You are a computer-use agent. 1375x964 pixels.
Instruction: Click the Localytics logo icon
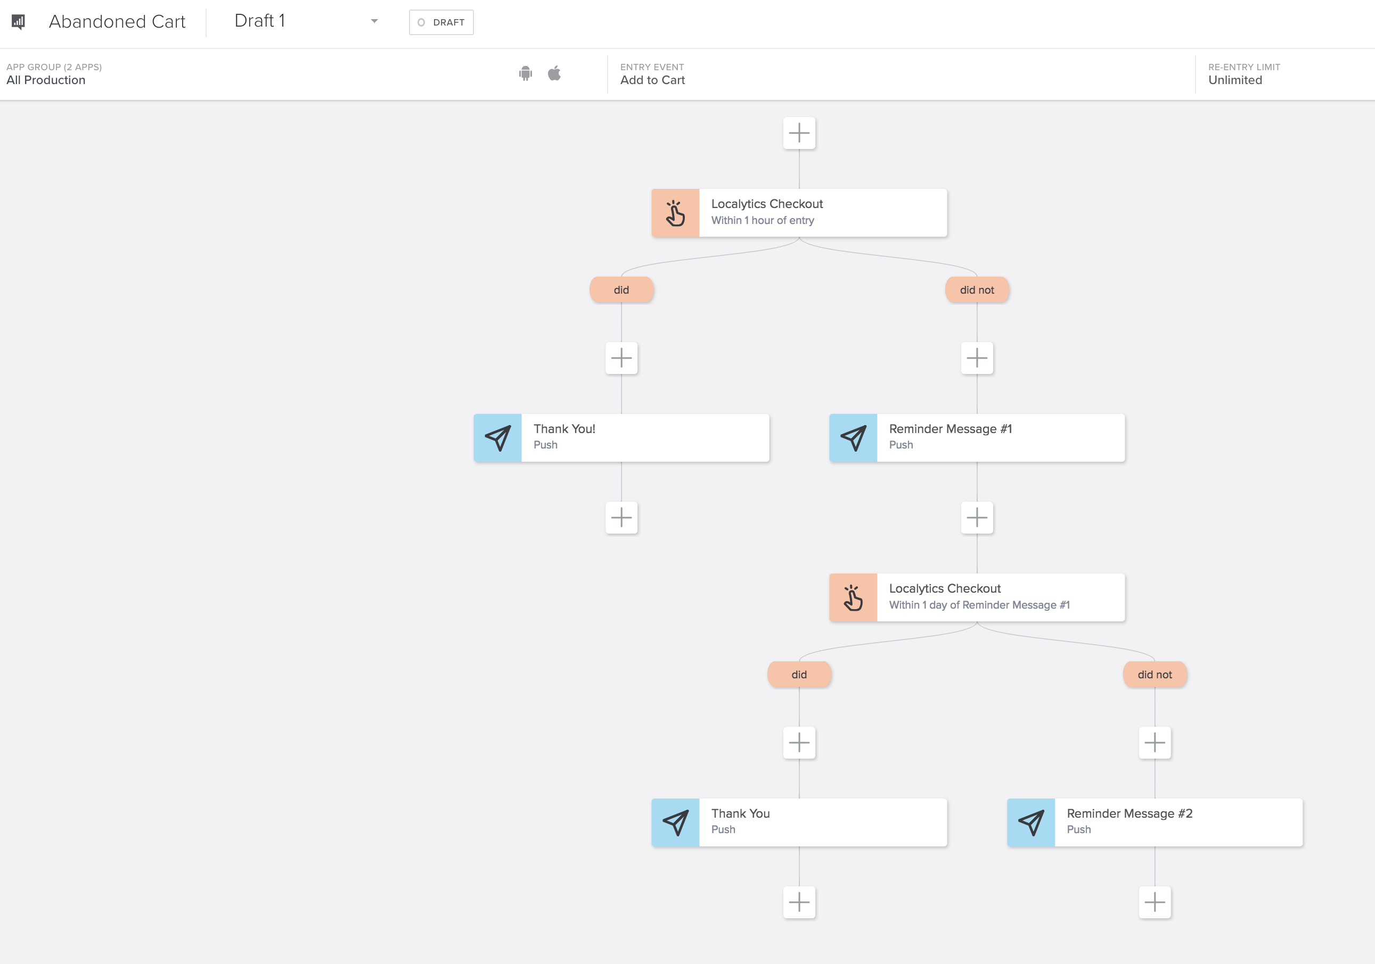(x=19, y=22)
